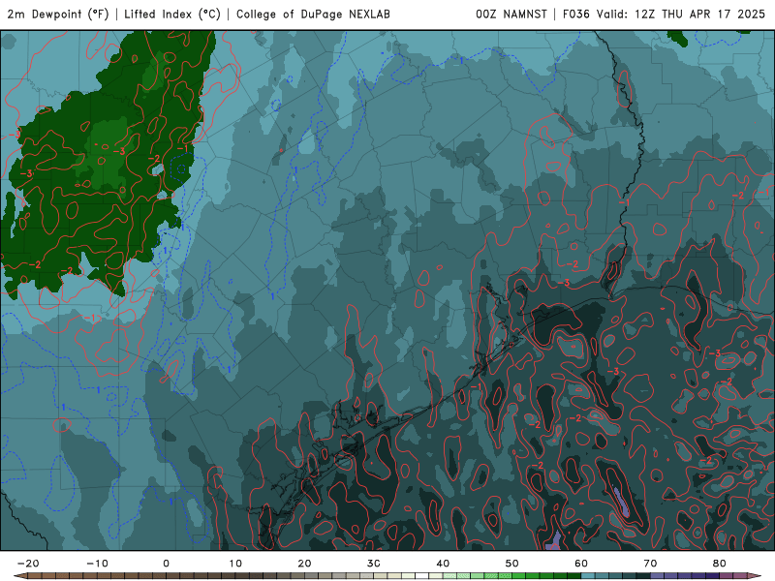Click the "70" label on the color scale
Screen dimensions: 775x581
click(650, 564)
